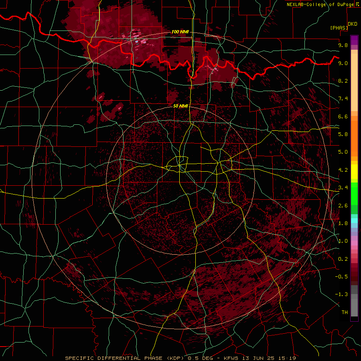Screen dimensions: 361x361
Task: Click the "[PHAS]" label above color scale
Action: (339, 28)
